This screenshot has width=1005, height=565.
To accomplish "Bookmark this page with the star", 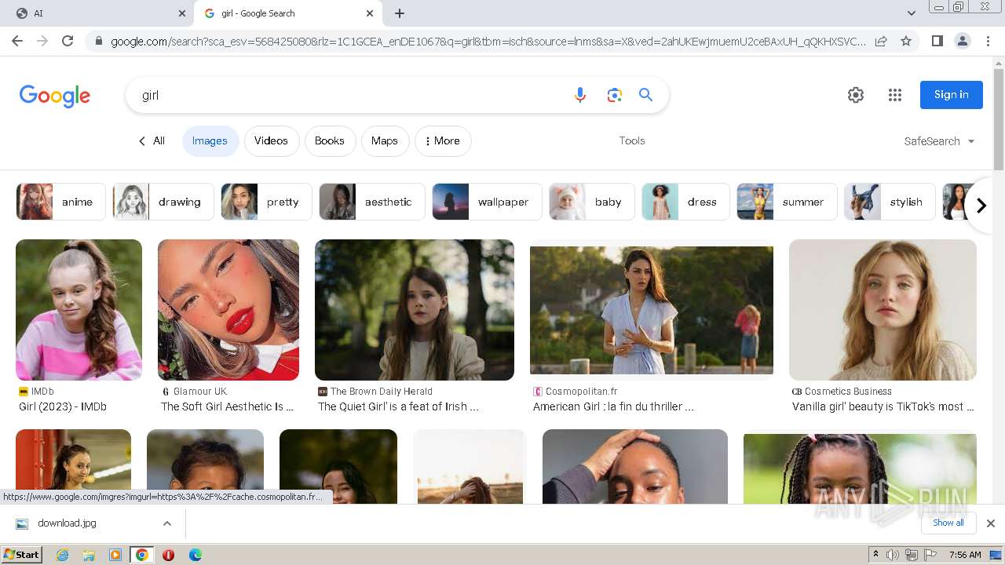I will 906,41.
